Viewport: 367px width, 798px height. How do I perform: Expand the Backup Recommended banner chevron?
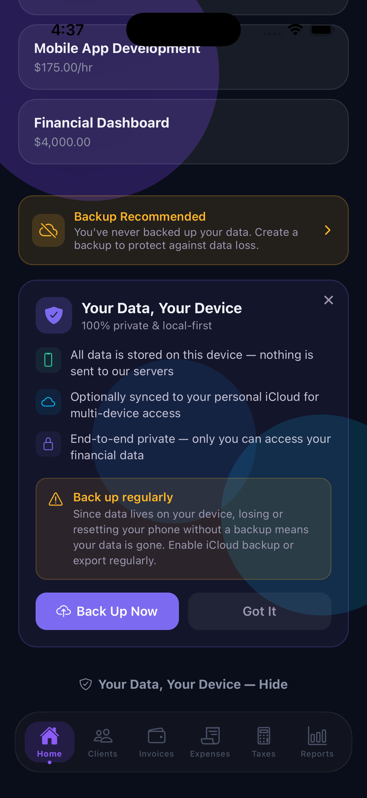tap(328, 230)
